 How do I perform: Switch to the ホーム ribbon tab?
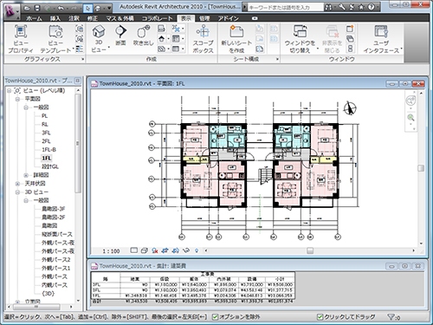pyautogui.click(x=34, y=18)
